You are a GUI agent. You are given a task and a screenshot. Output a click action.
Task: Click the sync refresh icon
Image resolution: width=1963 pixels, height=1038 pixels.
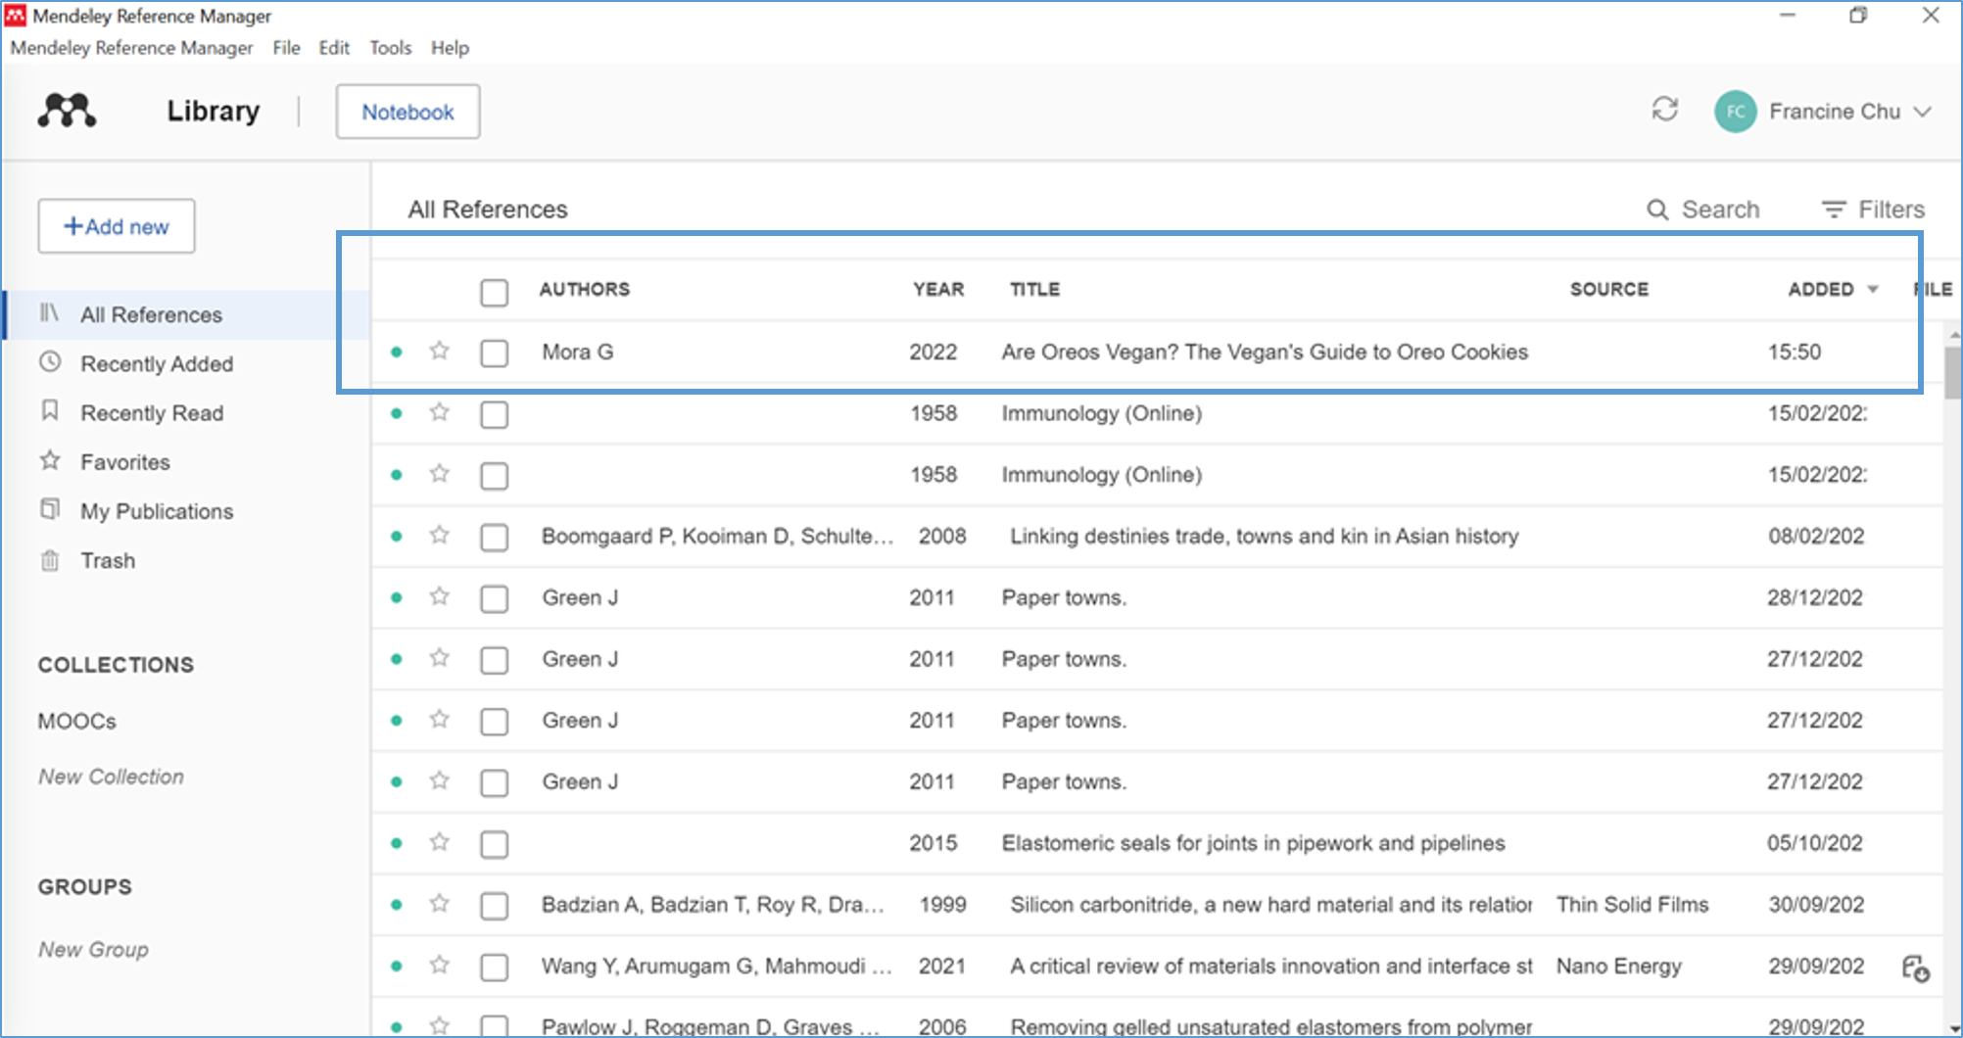click(1665, 110)
